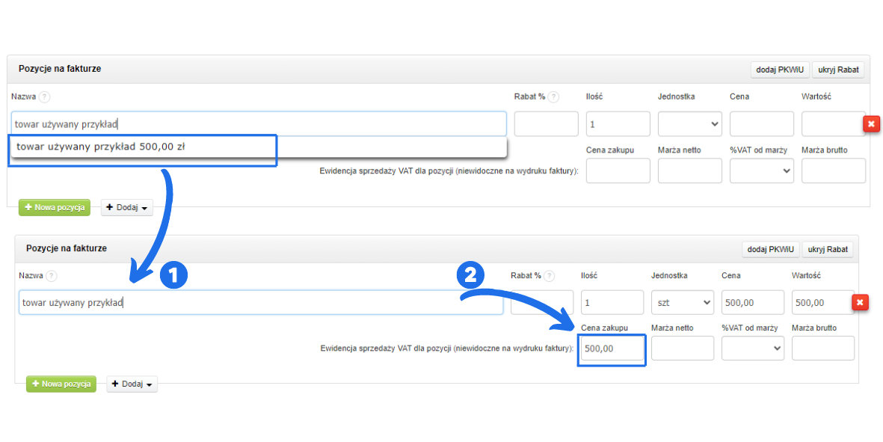Click the Ilość field in the upper panel

click(618, 124)
